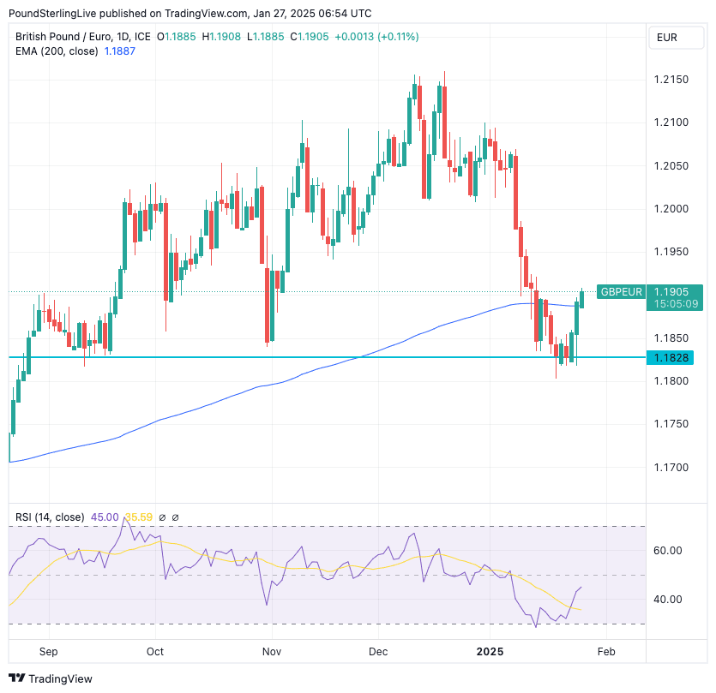The width and height of the screenshot is (716, 693).
Task: Click the 1.2000 price axis label
Action: (x=671, y=208)
